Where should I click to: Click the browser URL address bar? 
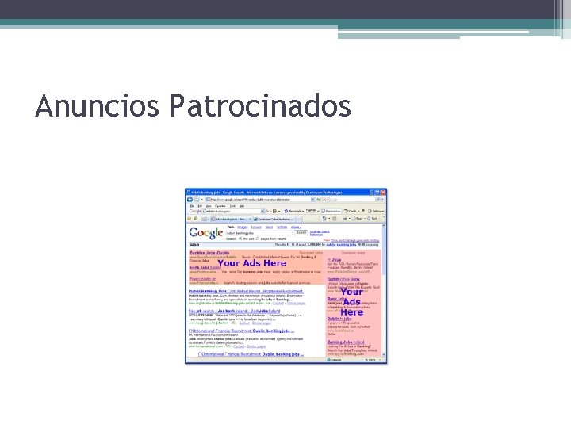(x=260, y=200)
